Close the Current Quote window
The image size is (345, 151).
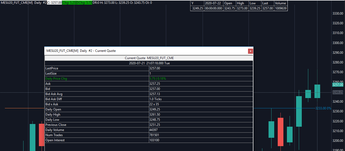(x=250, y=51)
